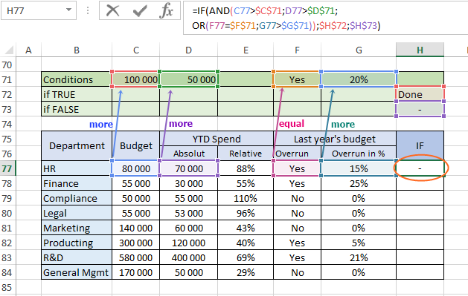Click the Producting department cell
The image size is (468, 296).
click(x=77, y=243)
